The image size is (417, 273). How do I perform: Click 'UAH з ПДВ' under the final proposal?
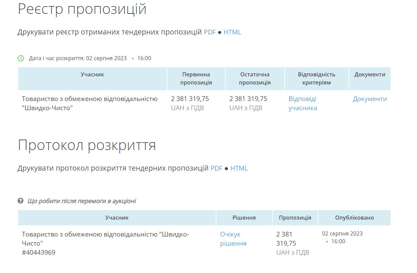tap(246, 108)
